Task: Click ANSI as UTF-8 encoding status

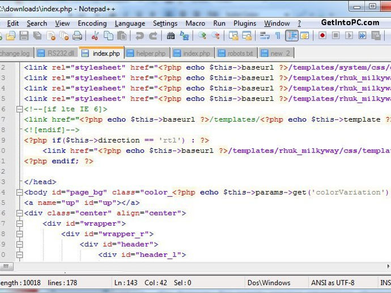Action: click(x=333, y=283)
